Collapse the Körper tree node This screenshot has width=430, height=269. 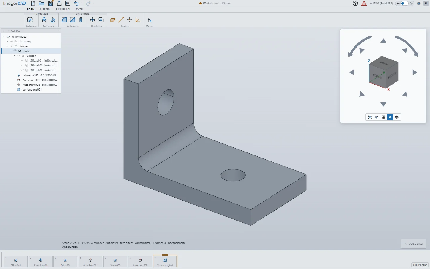7,46
